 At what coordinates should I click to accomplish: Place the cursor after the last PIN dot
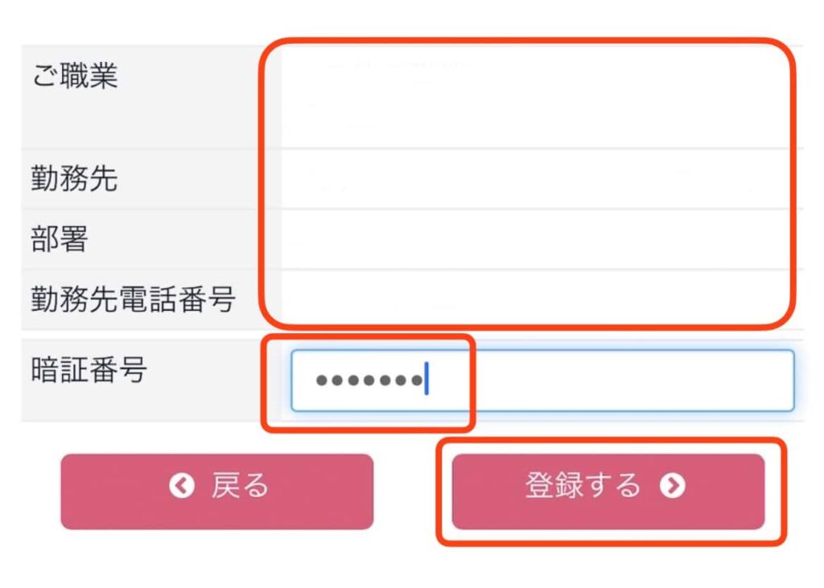click(x=426, y=379)
